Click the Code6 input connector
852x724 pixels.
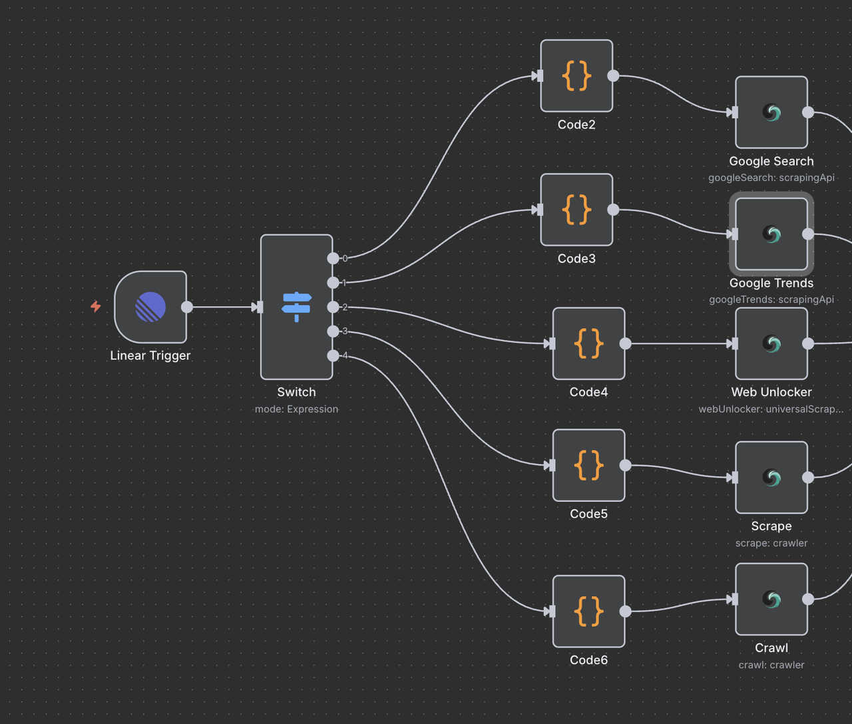pos(552,611)
